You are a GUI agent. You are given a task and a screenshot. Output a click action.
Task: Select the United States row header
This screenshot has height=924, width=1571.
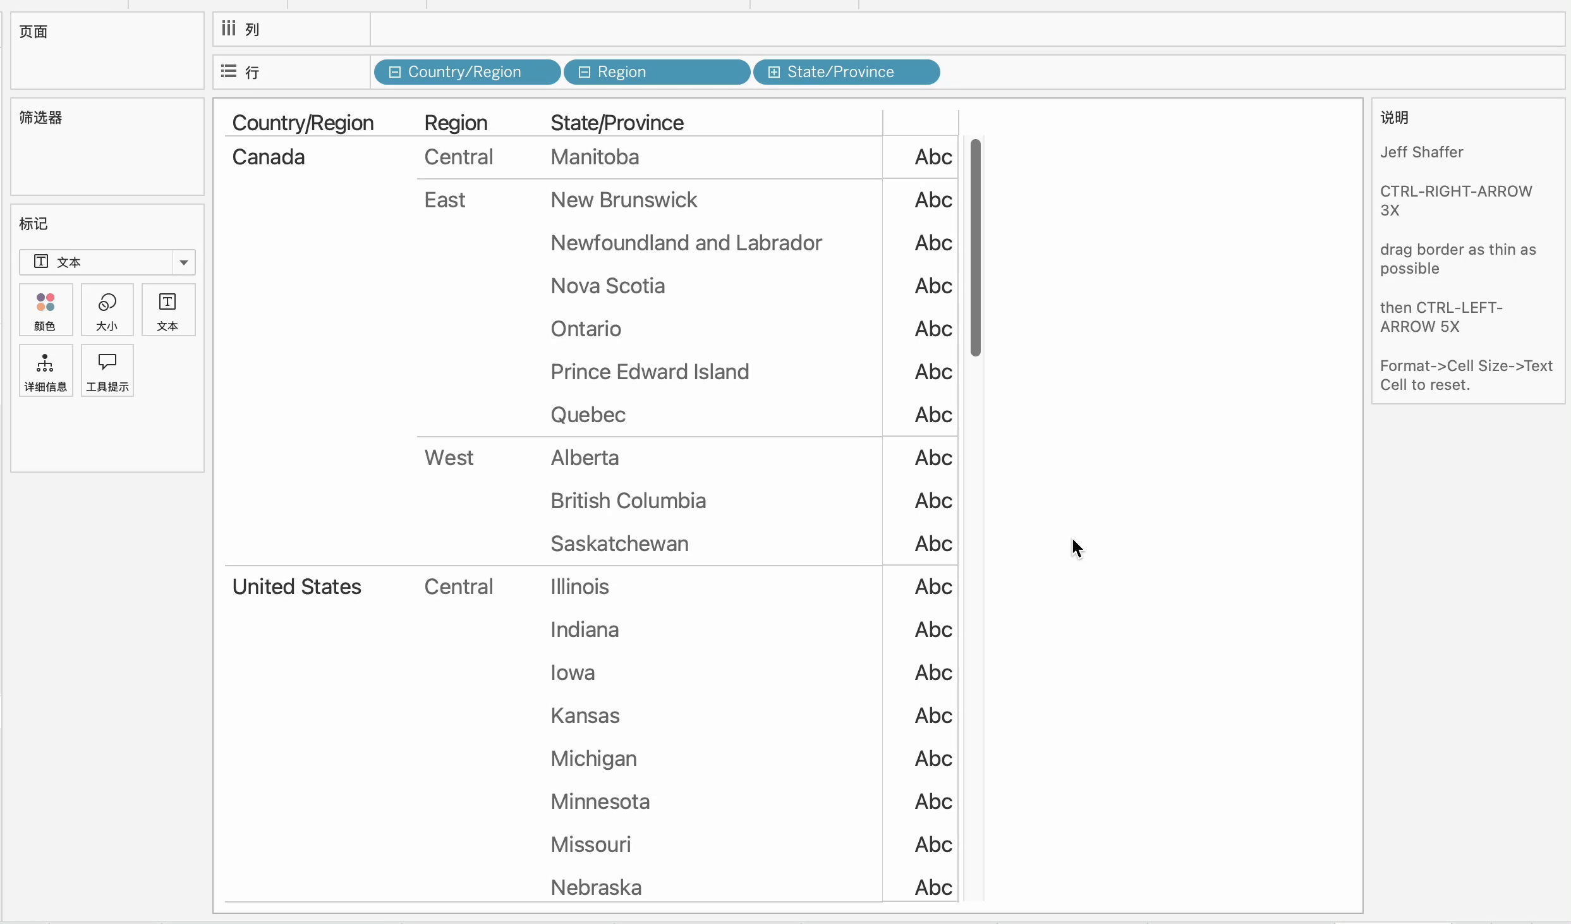(296, 587)
